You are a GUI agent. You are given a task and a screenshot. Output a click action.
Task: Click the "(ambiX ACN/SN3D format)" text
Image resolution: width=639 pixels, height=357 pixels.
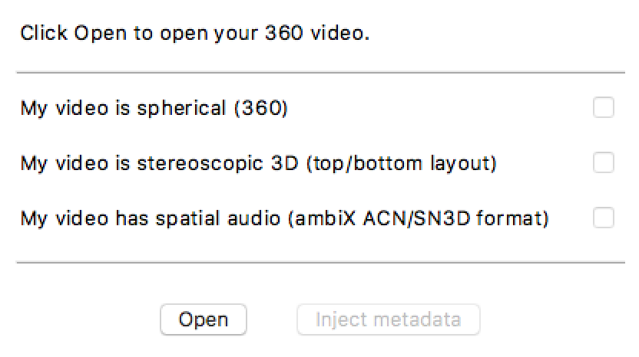tap(419, 219)
